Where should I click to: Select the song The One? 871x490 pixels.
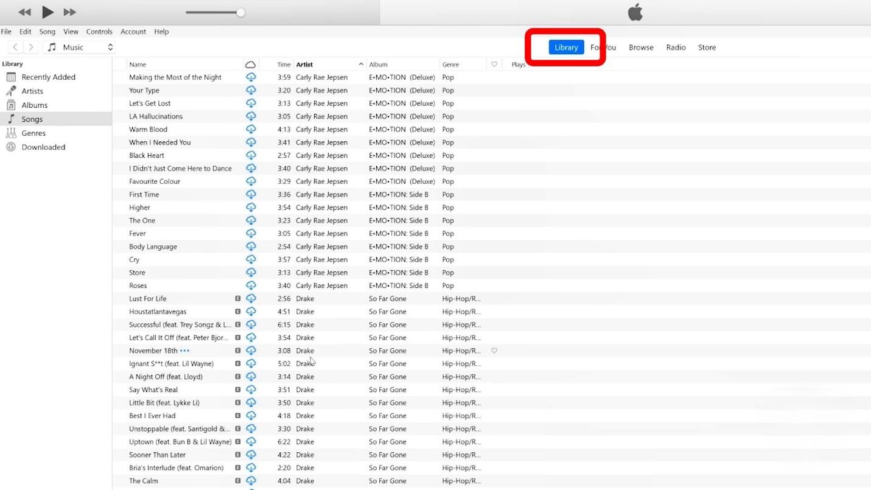(142, 220)
